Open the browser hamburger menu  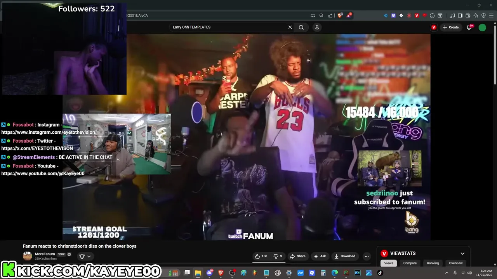coord(491,15)
